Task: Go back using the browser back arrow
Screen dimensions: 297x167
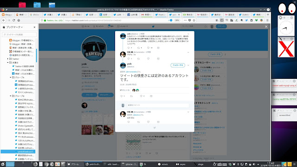Action: [x=4, y=20]
